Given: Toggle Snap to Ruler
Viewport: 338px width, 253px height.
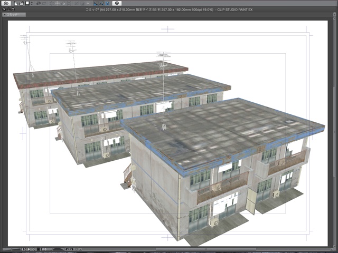Looking at the screenshot, I should point(96,3).
